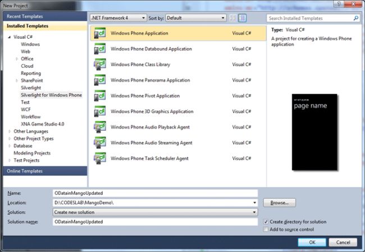365x252 pixels.
Task: Expand the Other Languages node
Action: click(10, 131)
